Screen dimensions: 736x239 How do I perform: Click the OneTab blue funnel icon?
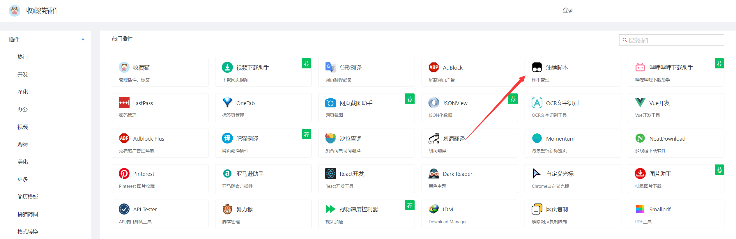[227, 103]
